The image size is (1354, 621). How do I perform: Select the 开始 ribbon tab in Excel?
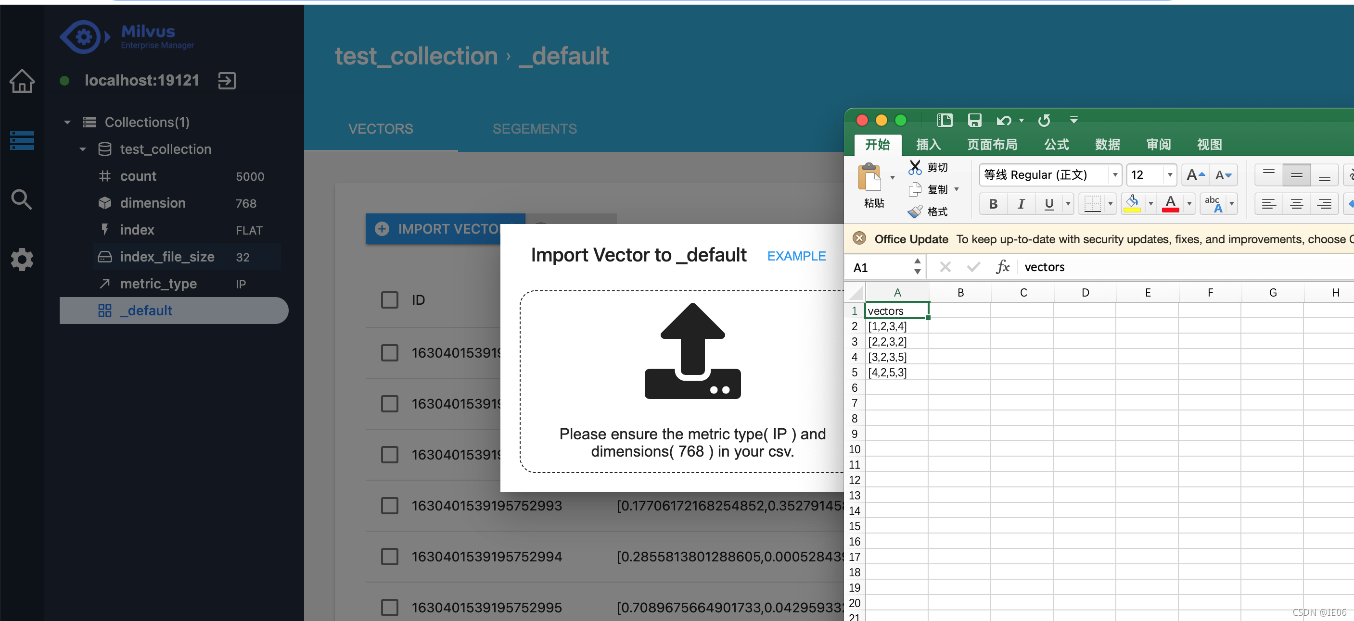pyautogui.click(x=877, y=144)
